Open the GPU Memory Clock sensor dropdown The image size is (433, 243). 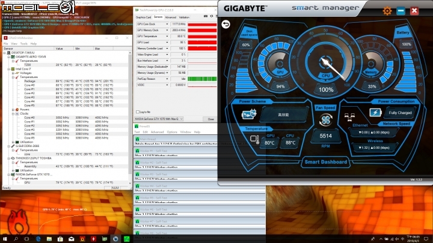point(167,31)
